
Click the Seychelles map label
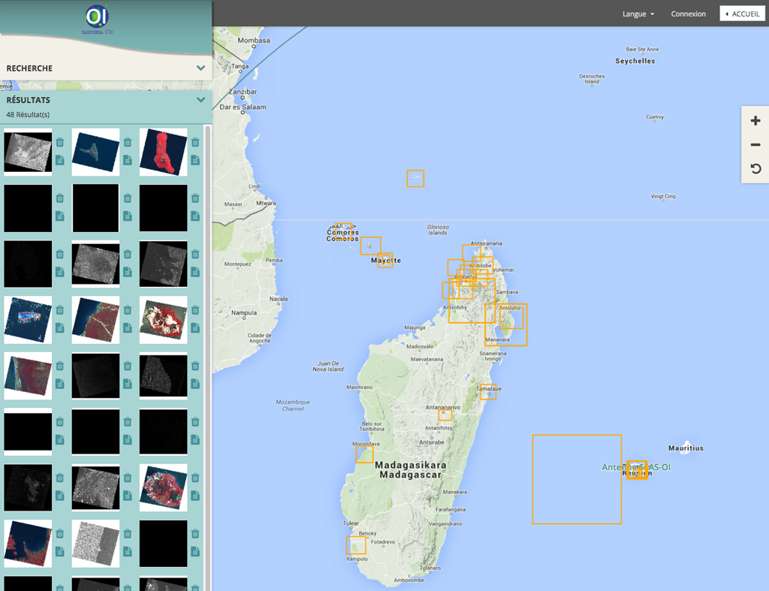(635, 61)
